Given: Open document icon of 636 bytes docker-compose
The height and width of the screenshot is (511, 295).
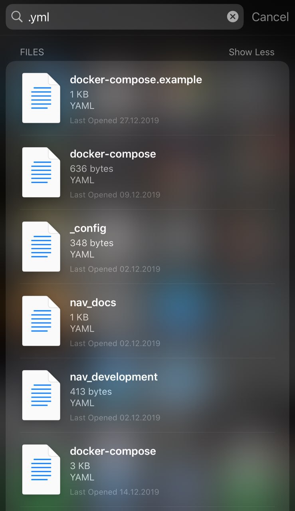Looking at the screenshot, I should 41,172.
